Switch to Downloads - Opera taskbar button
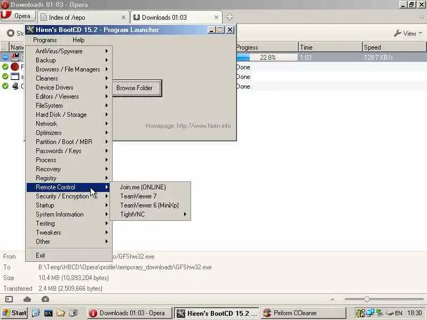This screenshot has width=427, height=320. [x=129, y=313]
